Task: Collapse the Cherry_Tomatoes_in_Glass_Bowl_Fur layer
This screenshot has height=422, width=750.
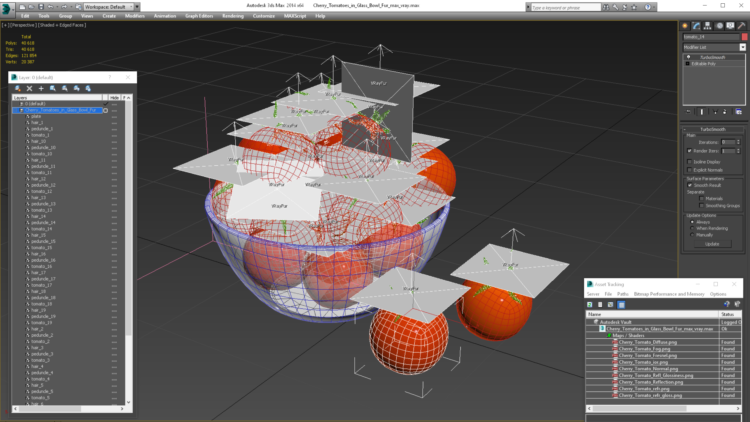Action: tap(15, 110)
